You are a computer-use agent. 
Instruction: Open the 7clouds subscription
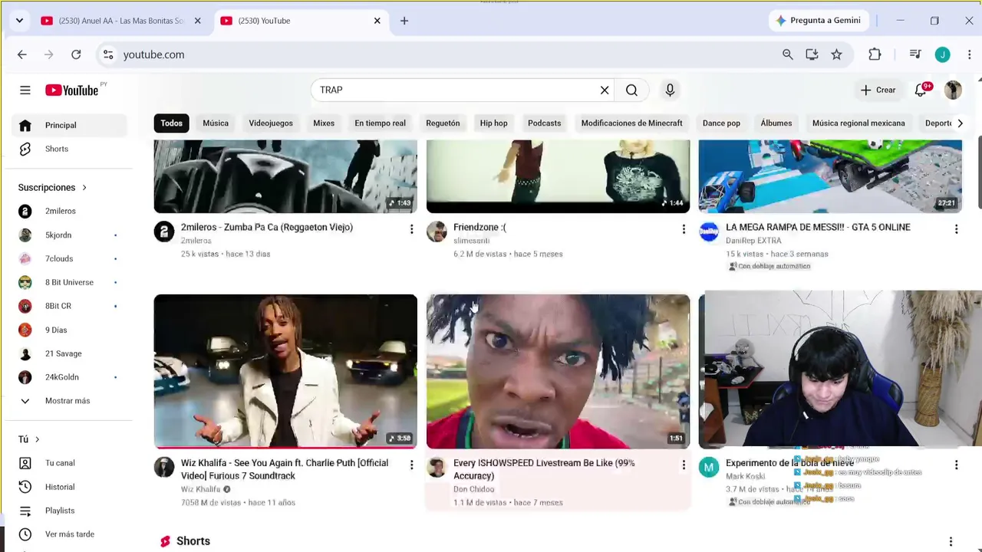(68, 258)
